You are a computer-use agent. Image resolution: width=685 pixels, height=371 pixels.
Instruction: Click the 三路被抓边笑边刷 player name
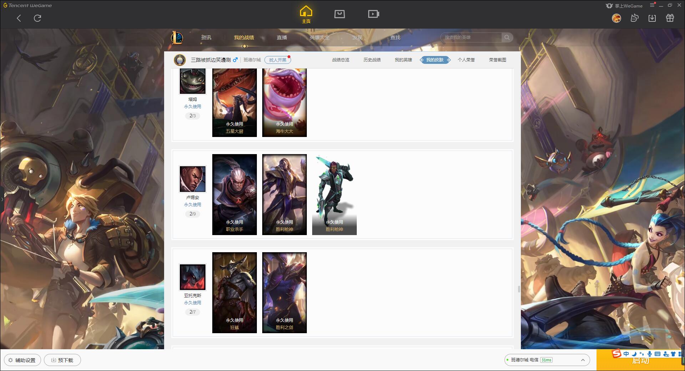pos(211,60)
